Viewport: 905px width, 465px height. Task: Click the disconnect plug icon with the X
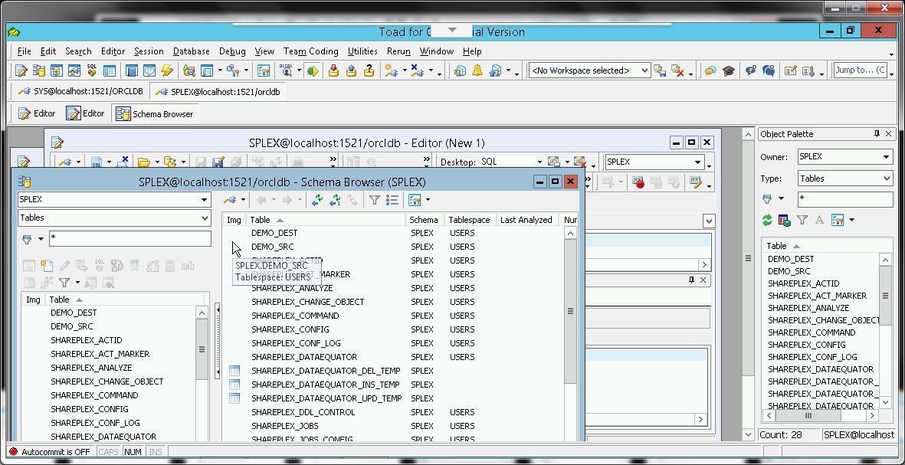(x=418, y=70)
